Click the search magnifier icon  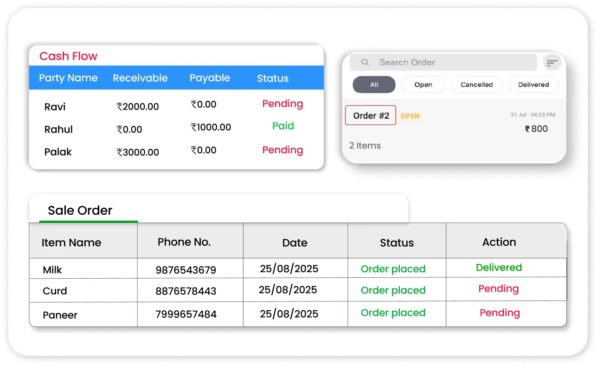click(x=365, y=62)
